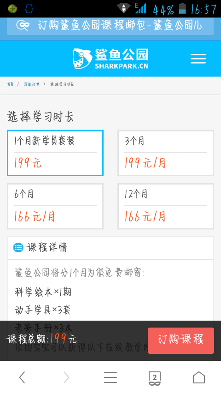Tap the Shark Park logo
221x394 pixels.
(110, 59)
